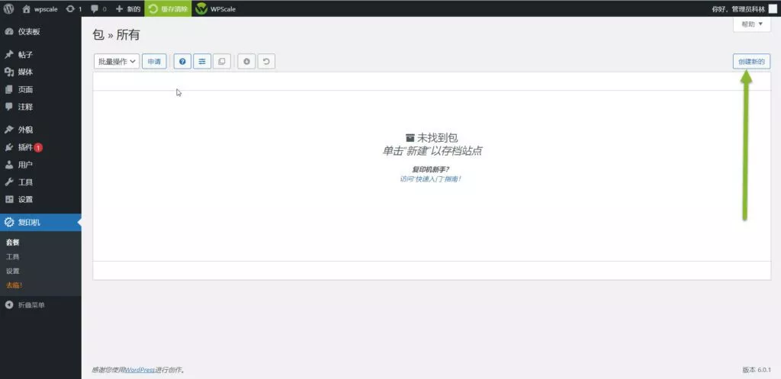Image resolution: width=781 pixels, height=379 pixels.
Task: Open 仪表板 dashboard in sidebar
Action: pyautogui.click(x=29, y=32)
